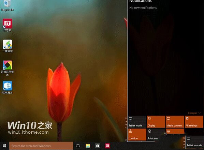Open the Windows Start menu

(x=4, y=146)
